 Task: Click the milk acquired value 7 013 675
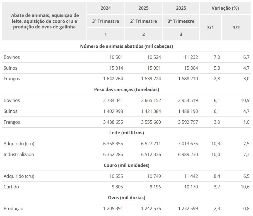pos(188,144)
